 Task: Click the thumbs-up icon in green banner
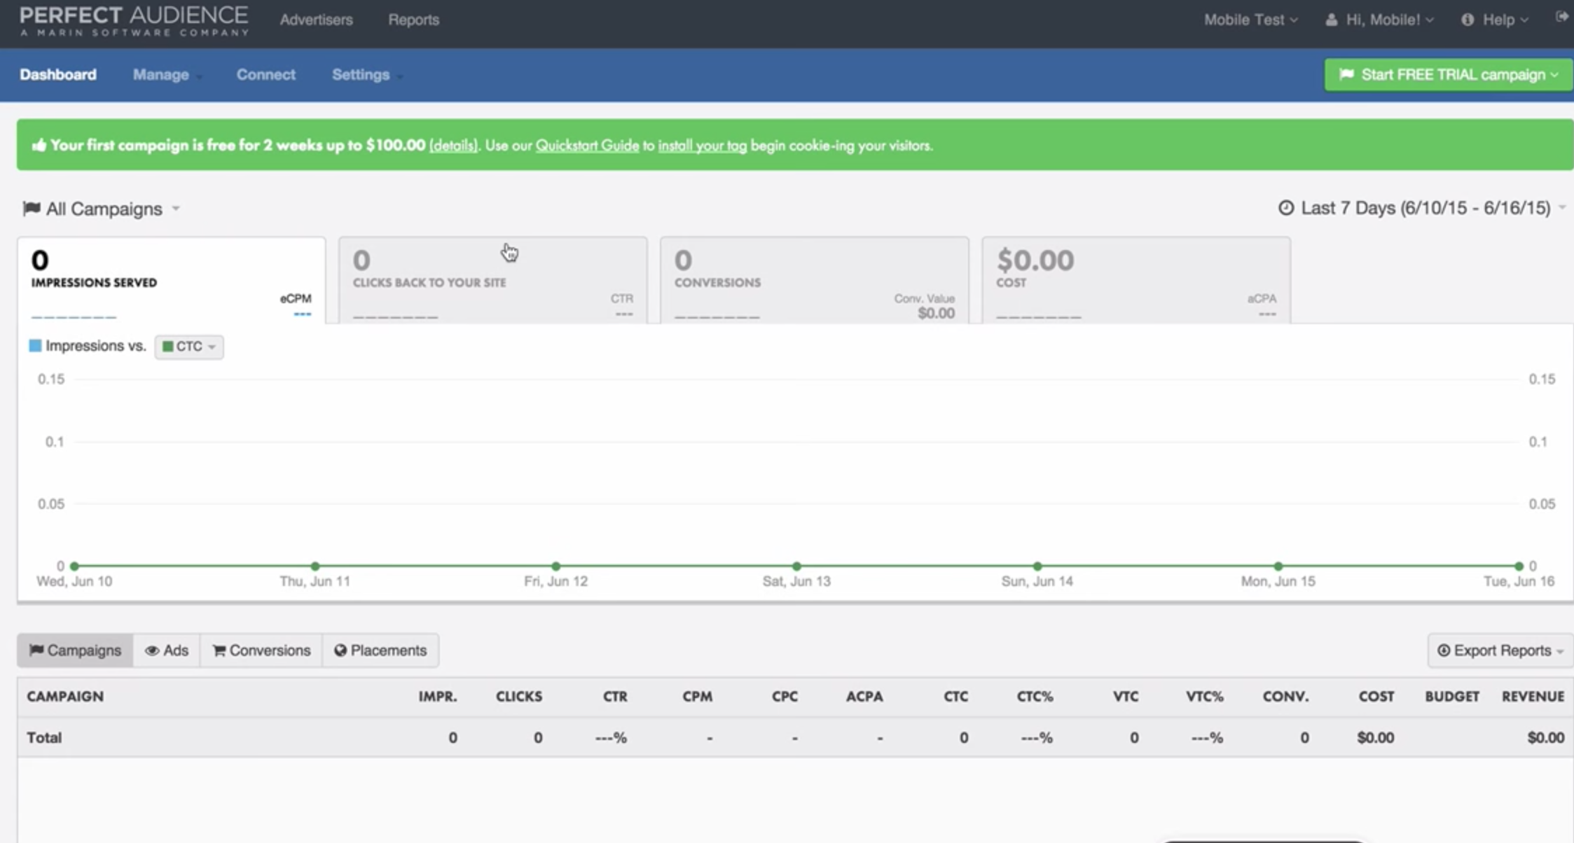tap(39, 145)
